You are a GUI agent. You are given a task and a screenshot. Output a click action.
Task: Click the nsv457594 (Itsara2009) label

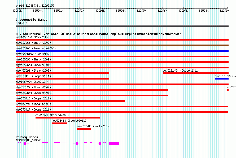coord(33,104)
